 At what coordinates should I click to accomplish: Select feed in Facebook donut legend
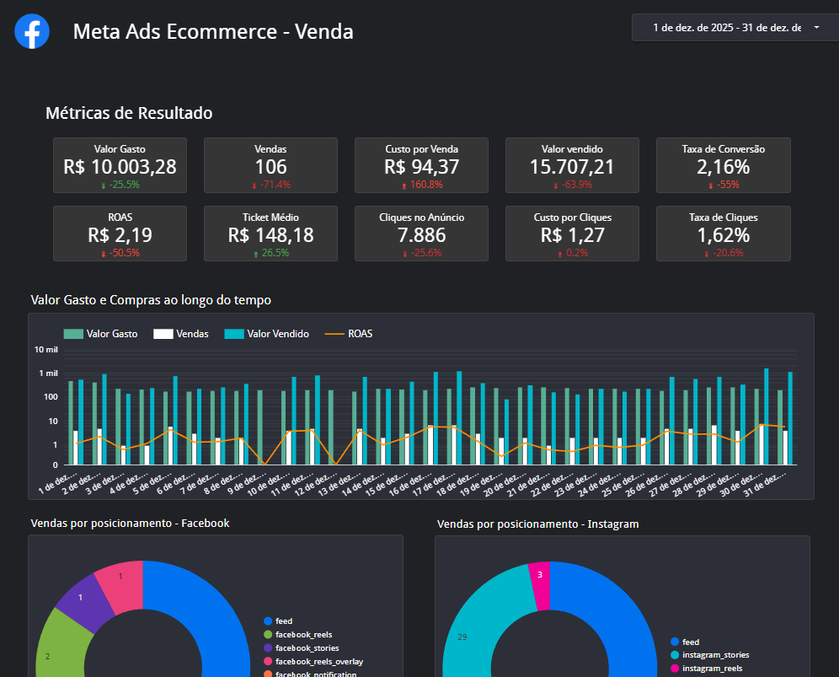(x=278, y=621)
